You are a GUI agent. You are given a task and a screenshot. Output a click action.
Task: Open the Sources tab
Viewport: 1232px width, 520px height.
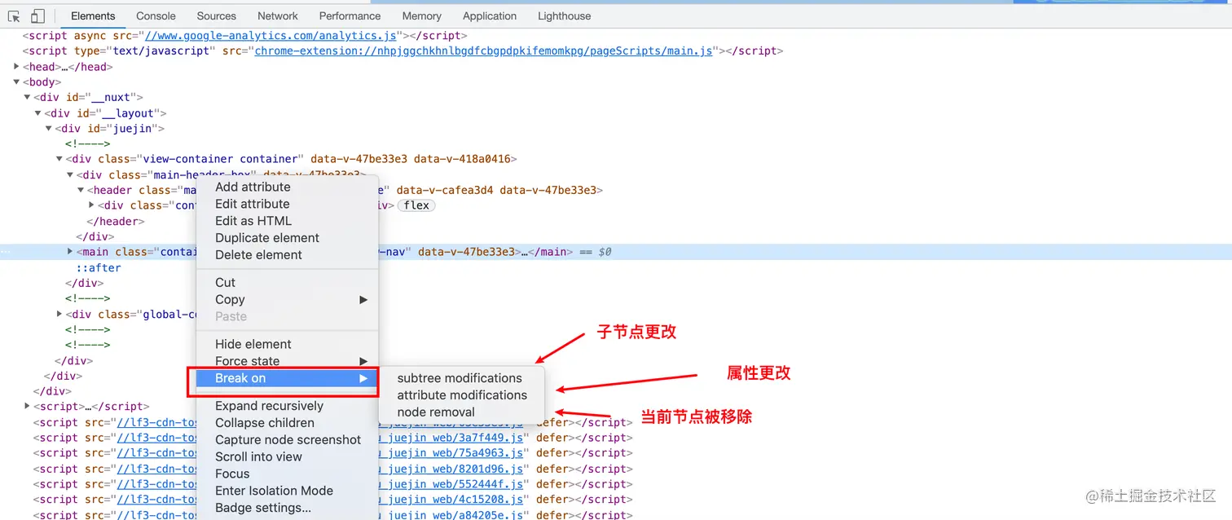(x=216, y=15)
